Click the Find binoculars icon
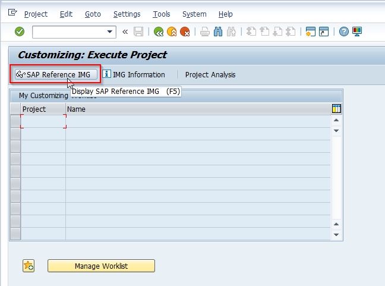The width and height of the screenshot is (385, 286). pos(218,32)
